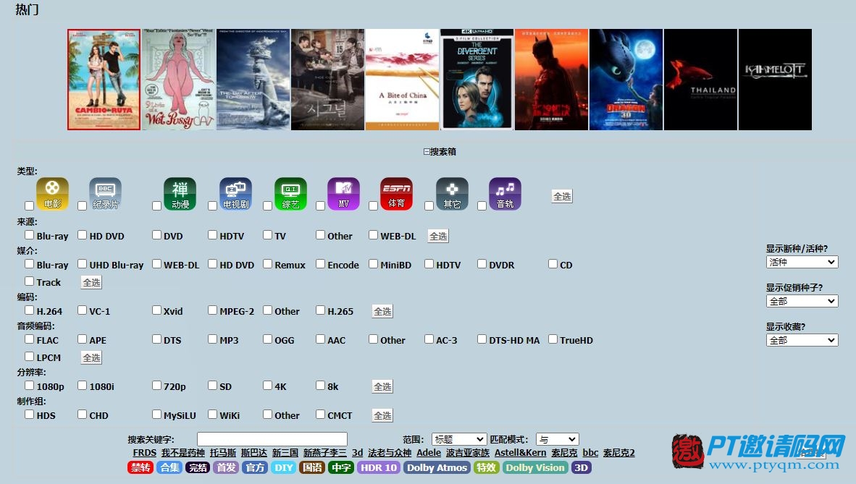This screenshot has height=484, width=856.
Task: Click the Dolby Atmos tag badge
Action: (437, 467)
